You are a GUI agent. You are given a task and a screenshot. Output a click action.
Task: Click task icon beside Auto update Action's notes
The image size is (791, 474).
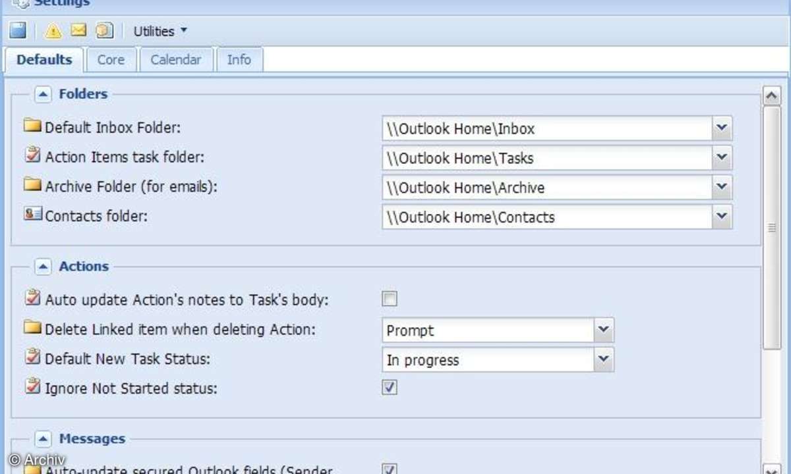tap(33, 298)
